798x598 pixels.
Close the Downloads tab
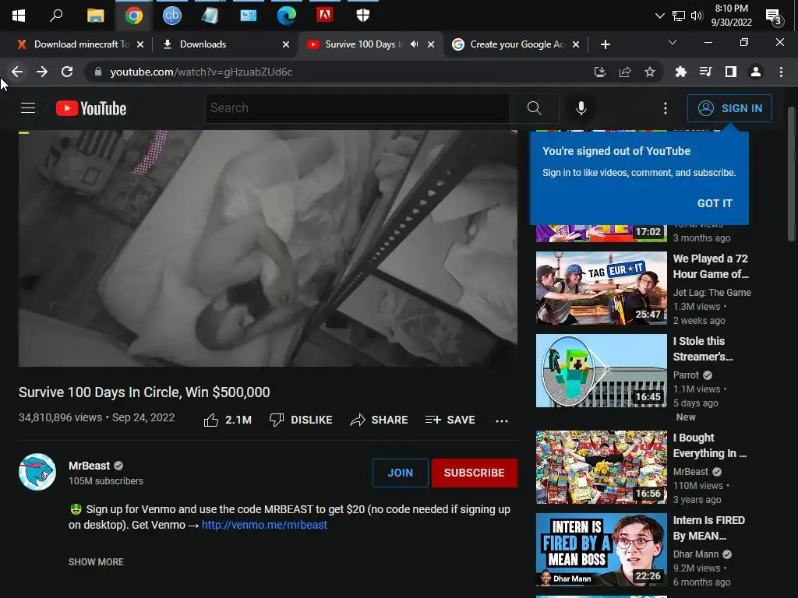[x=286, y=44]
